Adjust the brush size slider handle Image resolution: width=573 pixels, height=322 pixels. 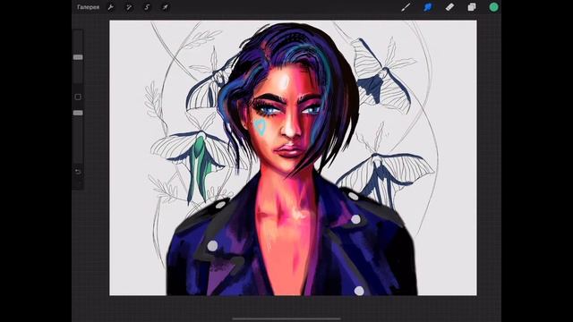[x=78, y=57]
